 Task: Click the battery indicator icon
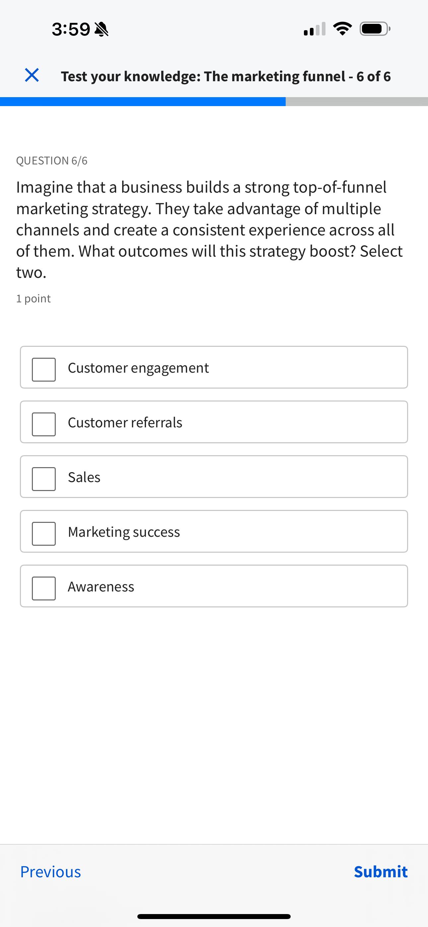click(x=373, y=30)
